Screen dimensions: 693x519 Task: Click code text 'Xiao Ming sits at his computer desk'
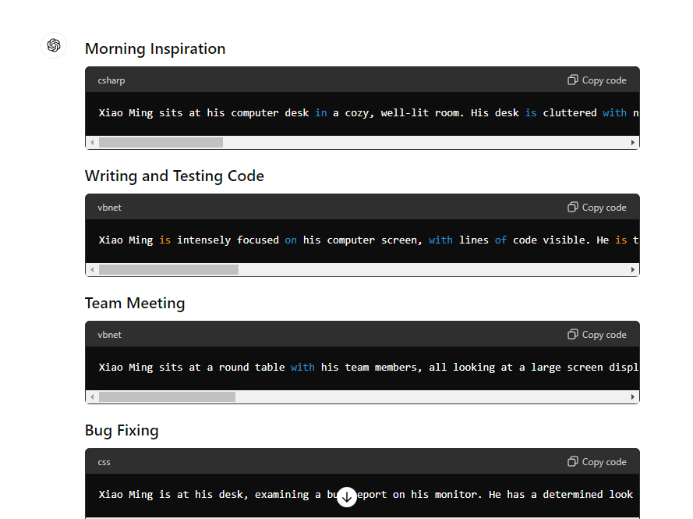pos(203,113)
